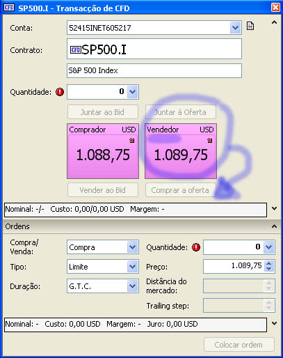
Task: Click the 'Custo: 0,00/0,00 USD' text
Action: pos(87,209)
